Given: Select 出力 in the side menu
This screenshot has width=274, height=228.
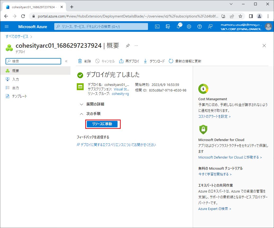Looking at the screenshot, I should pyautogui.click(x=35, y=88).
